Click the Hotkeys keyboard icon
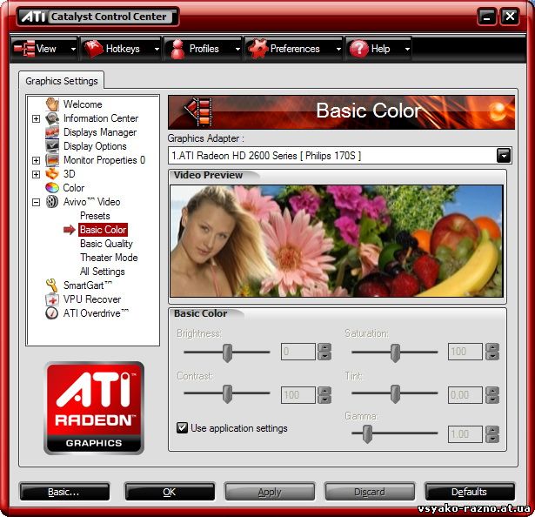 click(x=93, y=49)
